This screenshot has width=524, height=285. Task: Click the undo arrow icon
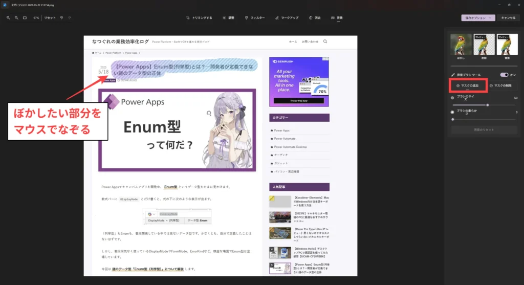pyautogui.click(x=61, y=18)
